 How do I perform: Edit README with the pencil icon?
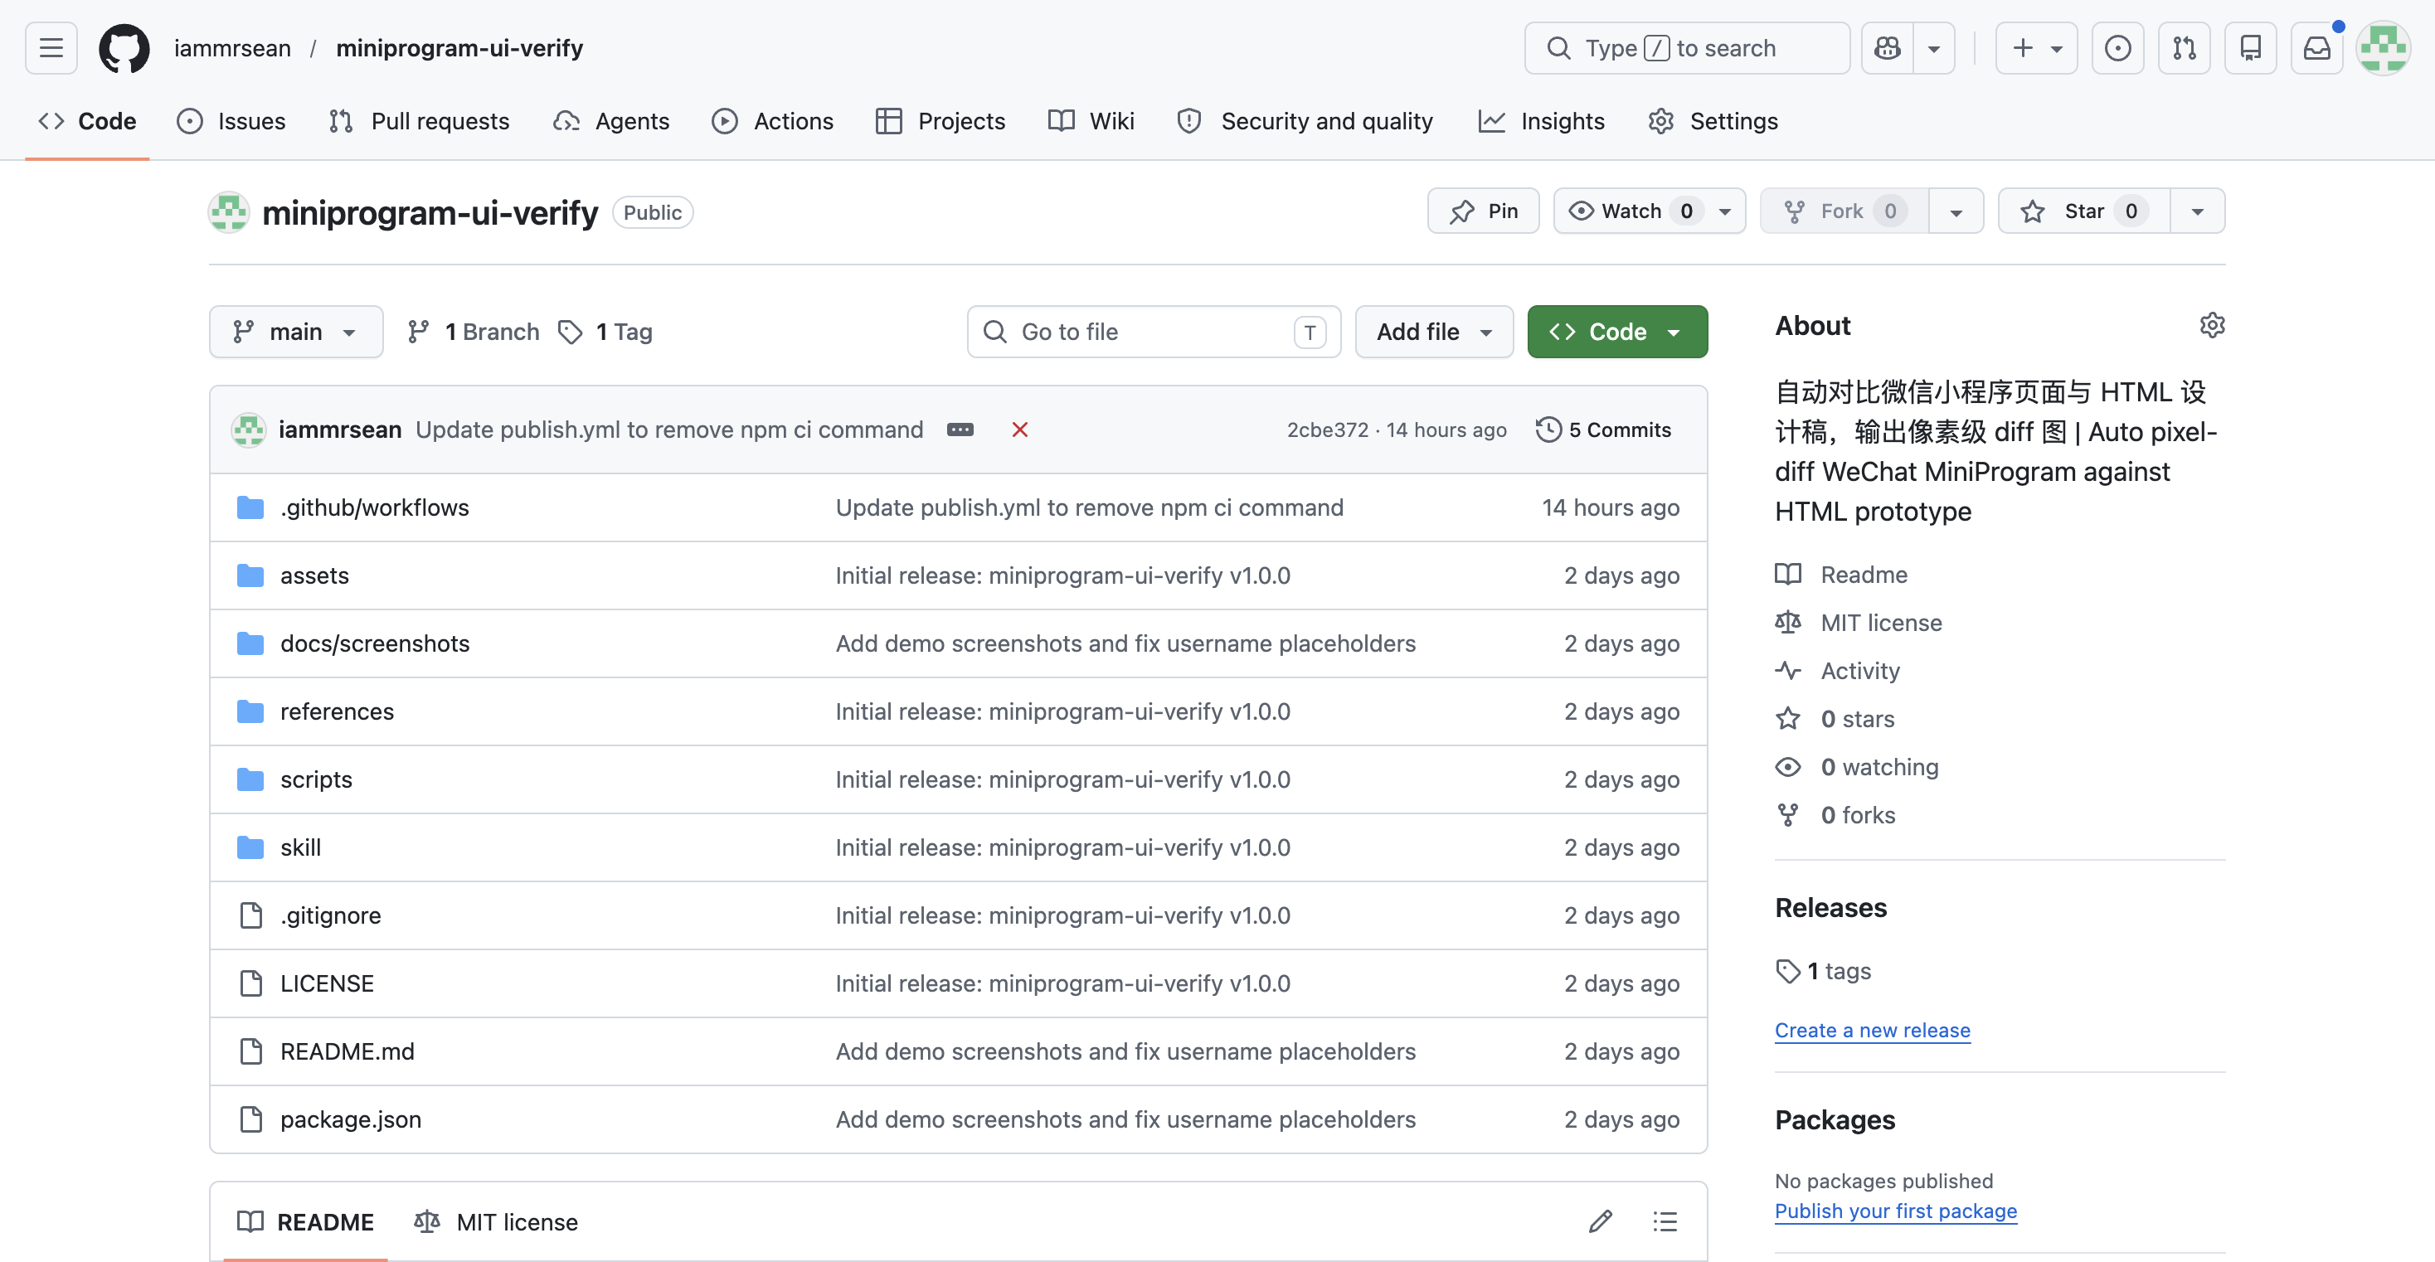pyautogui.click(x=1601, y=1221)
